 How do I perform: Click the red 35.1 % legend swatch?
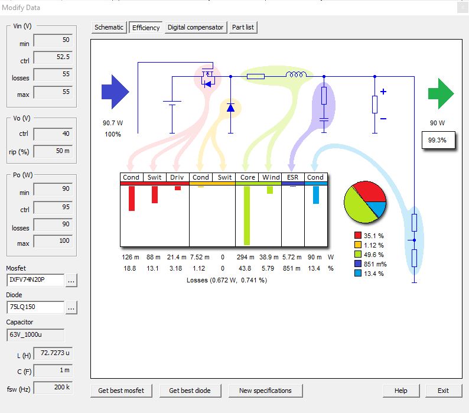pos(358,235)
